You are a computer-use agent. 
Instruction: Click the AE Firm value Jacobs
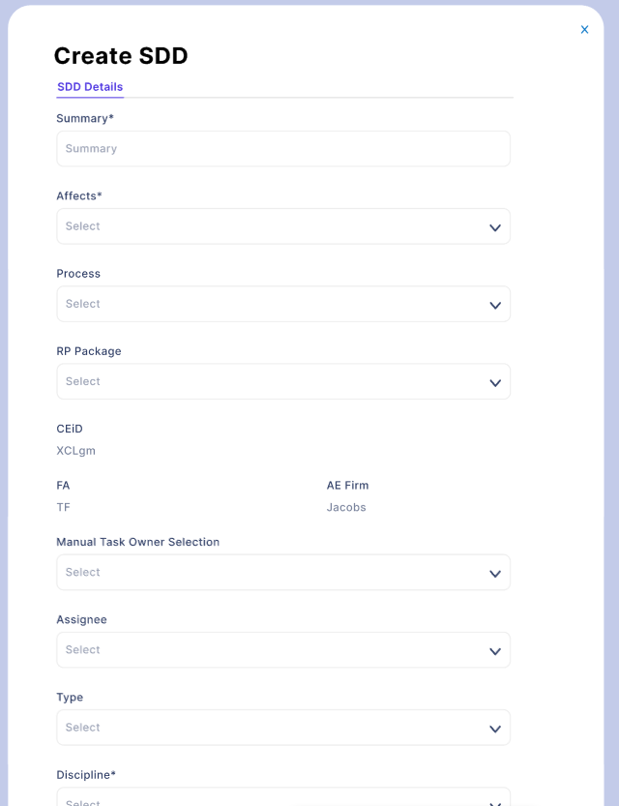pyautogui.click(x=346, y=507)
